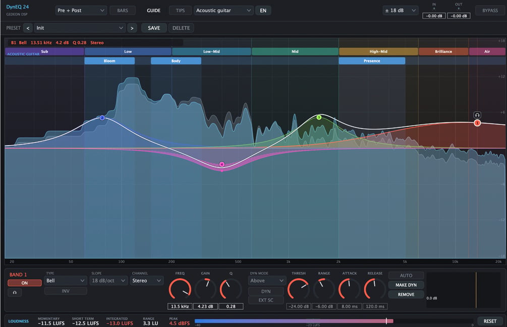
Task: Toggle the BYPASS button
Action: (x=490, y=11)
